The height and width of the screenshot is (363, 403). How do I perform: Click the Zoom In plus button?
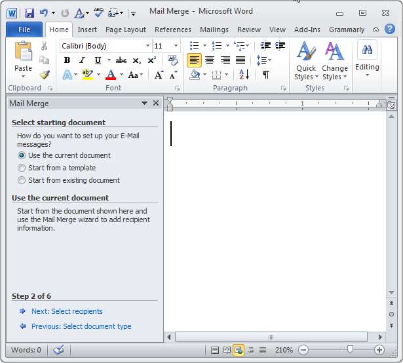point(379,351)
